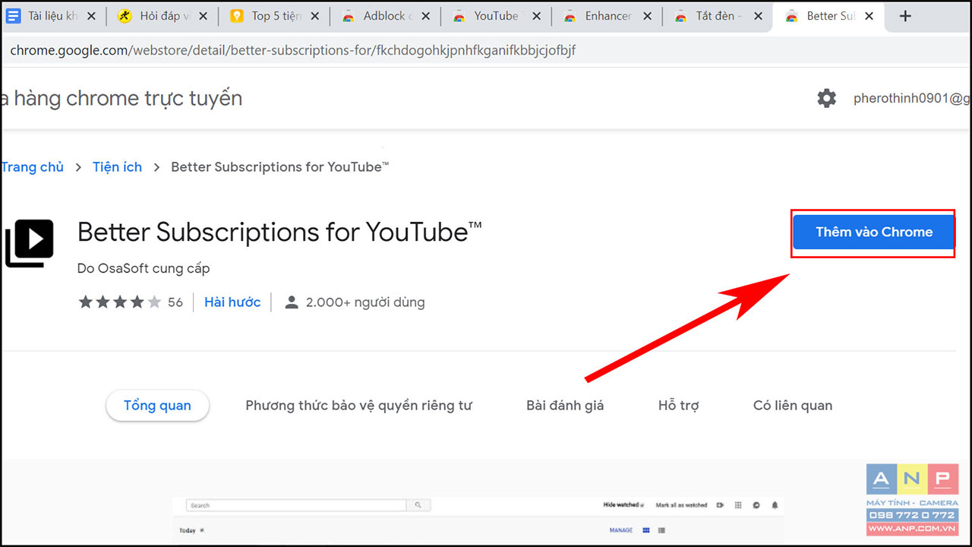
Task: Select 'Do OsaSoft cung cấp' provider text
Action: tap(144, 268)
